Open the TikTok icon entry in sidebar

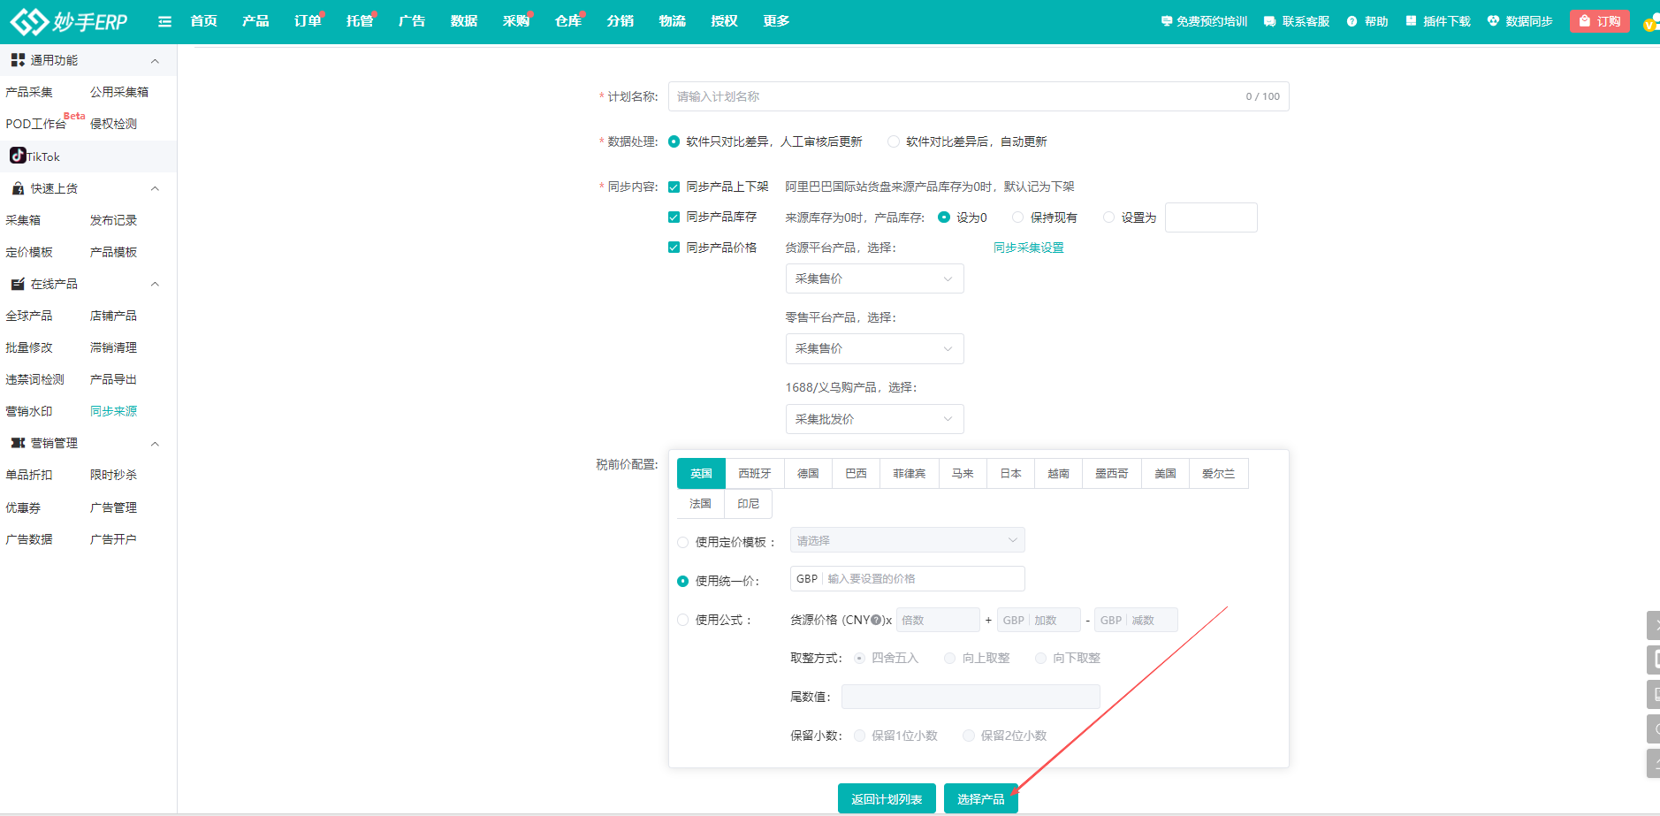click(x=18, y=156)
